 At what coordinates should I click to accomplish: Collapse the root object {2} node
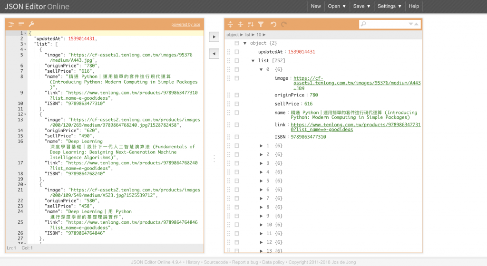pyautogui.click(x=245, y=43)
